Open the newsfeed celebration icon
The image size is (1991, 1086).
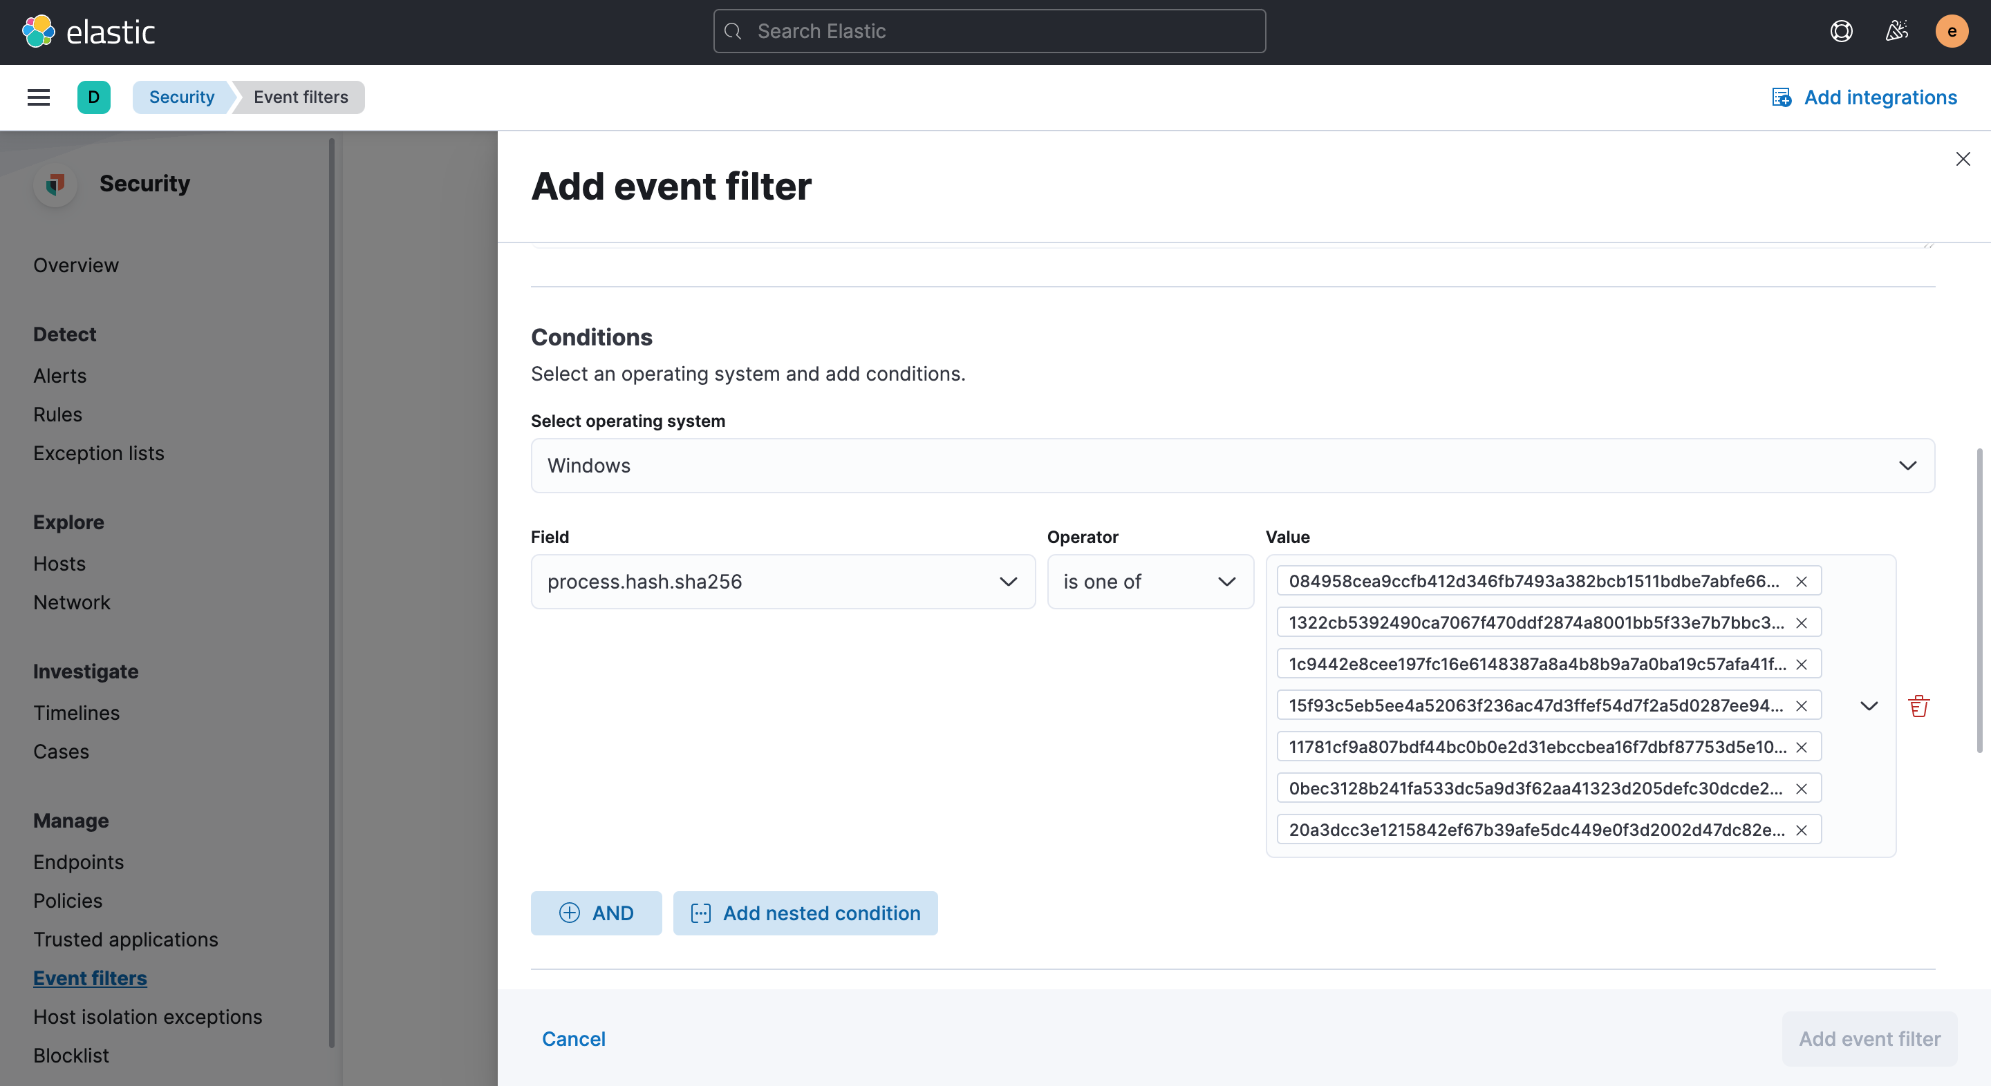pyautogui.click(x=1896, y=32)
